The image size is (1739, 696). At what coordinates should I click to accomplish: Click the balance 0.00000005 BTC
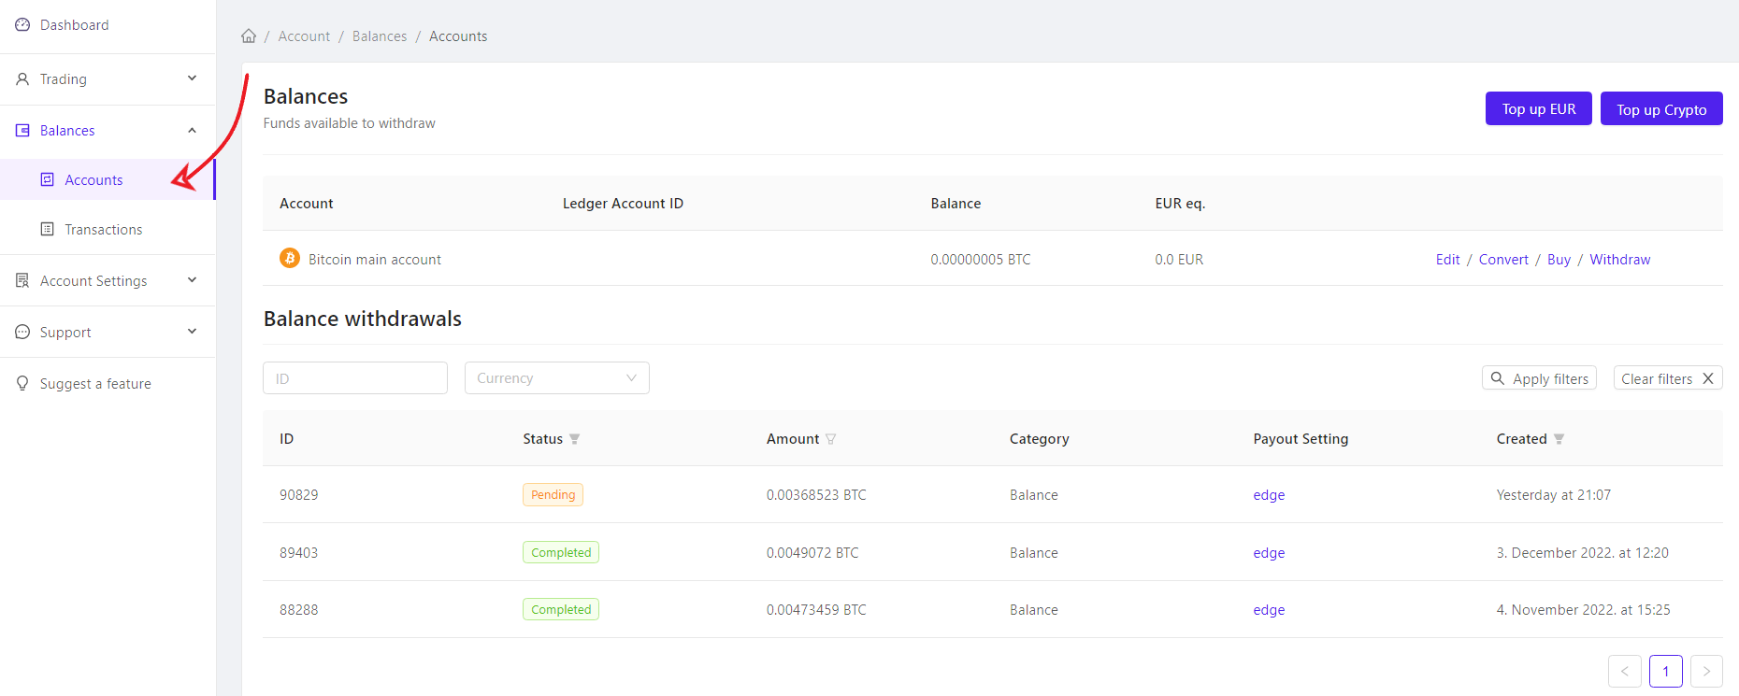point(981,260)
